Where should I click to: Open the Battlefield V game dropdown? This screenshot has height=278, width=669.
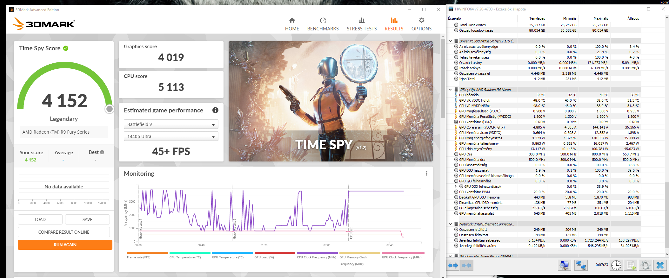pos(171,124)
